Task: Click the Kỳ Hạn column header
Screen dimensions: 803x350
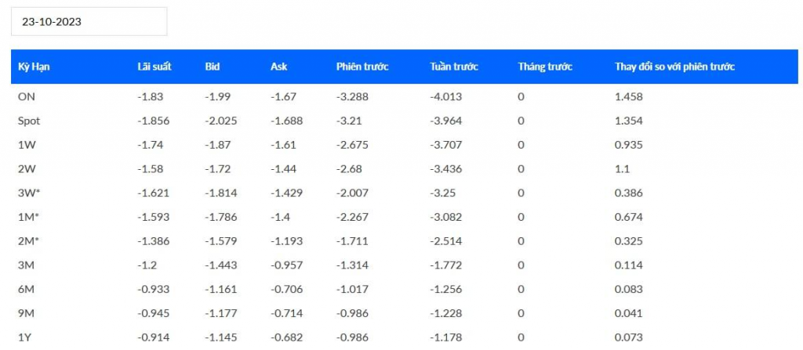Action: [35, 67]
